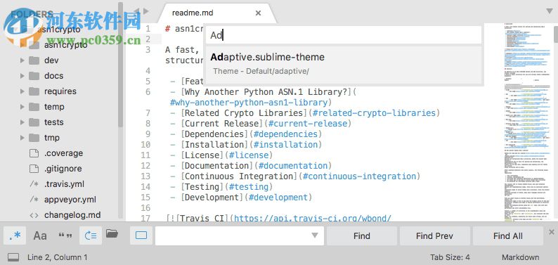
Task: Click Line 2, Column 1 status text
Action: tap(58, 257)
